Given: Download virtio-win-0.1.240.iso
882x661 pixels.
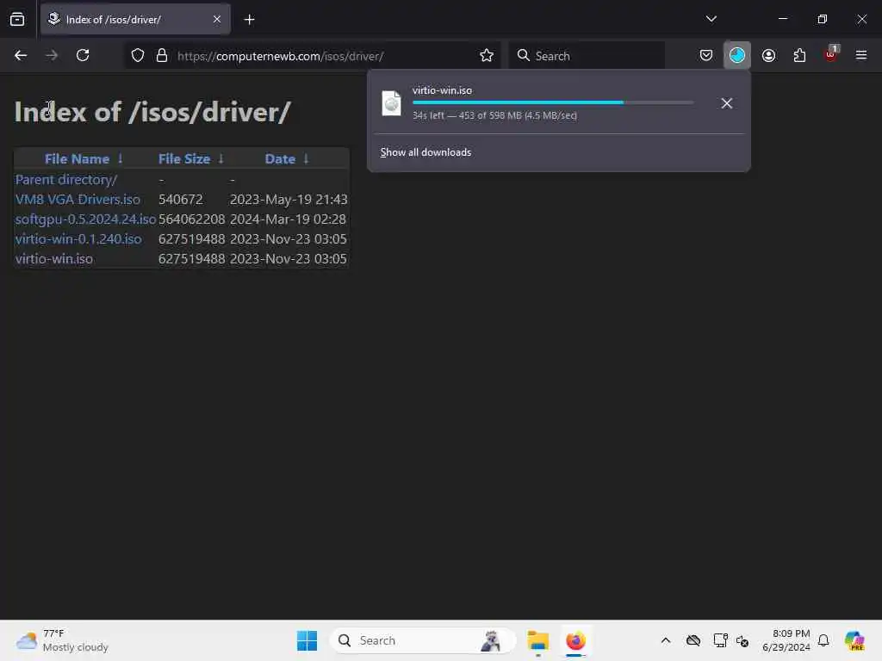Looking at the screenshot, I should tap(78, 239).
